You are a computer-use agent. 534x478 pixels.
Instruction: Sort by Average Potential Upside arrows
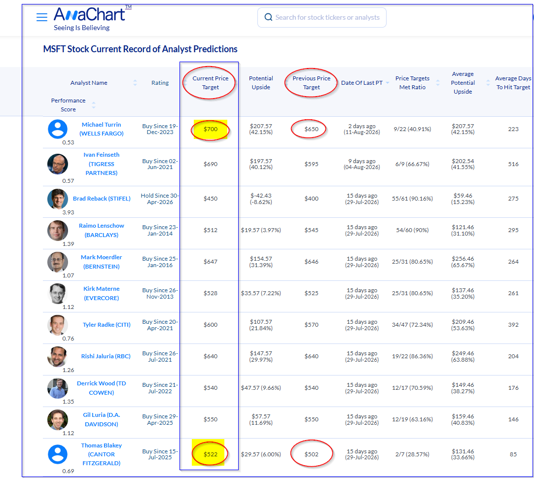click(488, 83)
